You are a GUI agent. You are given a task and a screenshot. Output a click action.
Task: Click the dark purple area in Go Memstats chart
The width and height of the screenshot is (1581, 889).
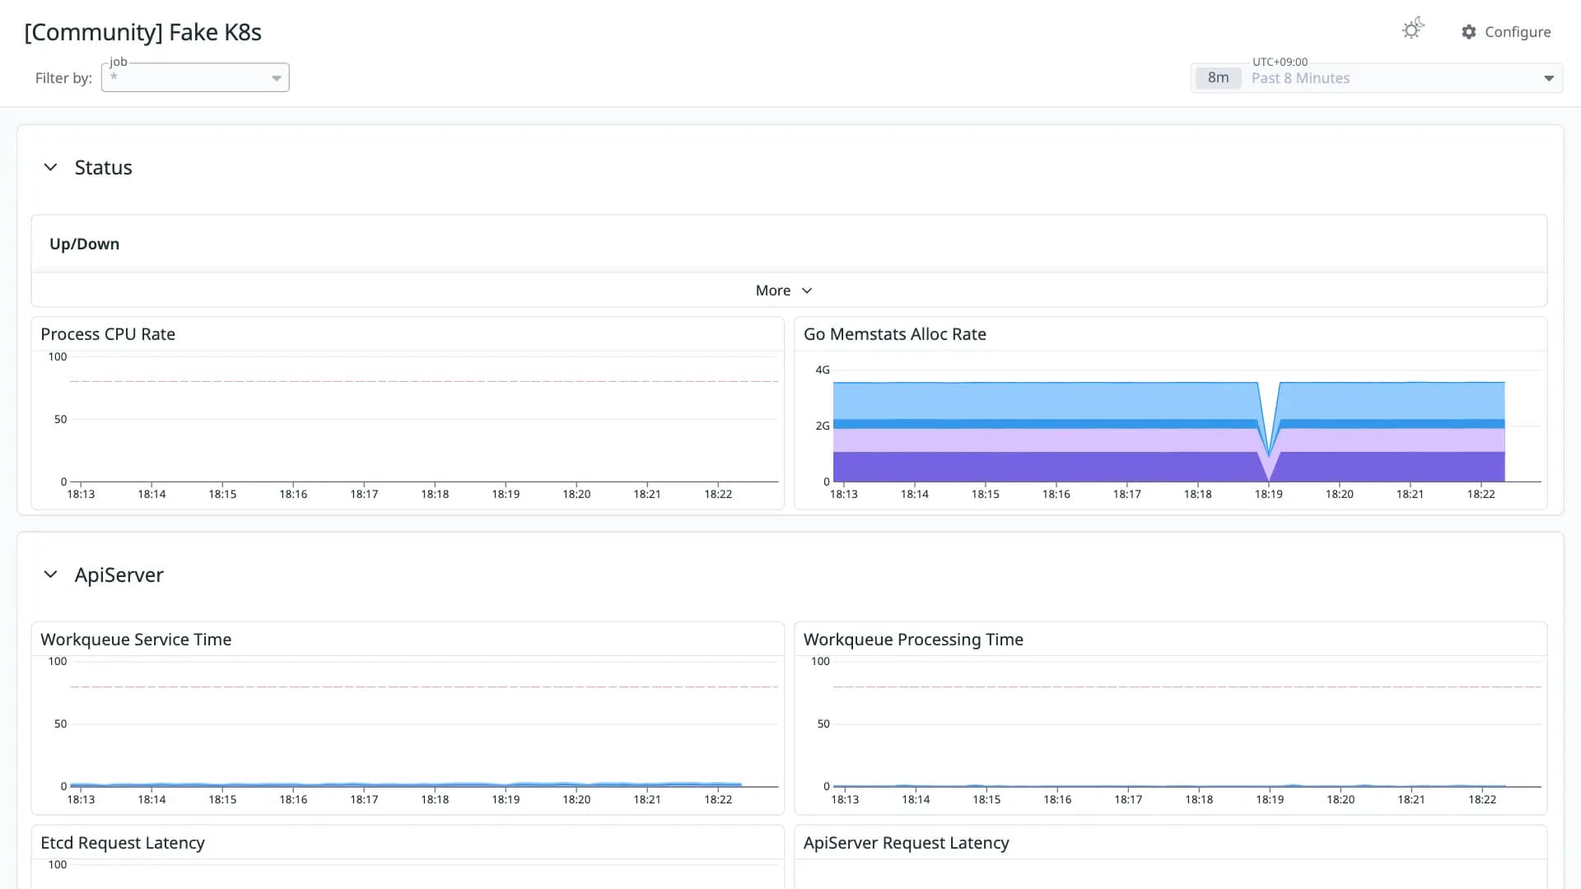point(1046,467)
